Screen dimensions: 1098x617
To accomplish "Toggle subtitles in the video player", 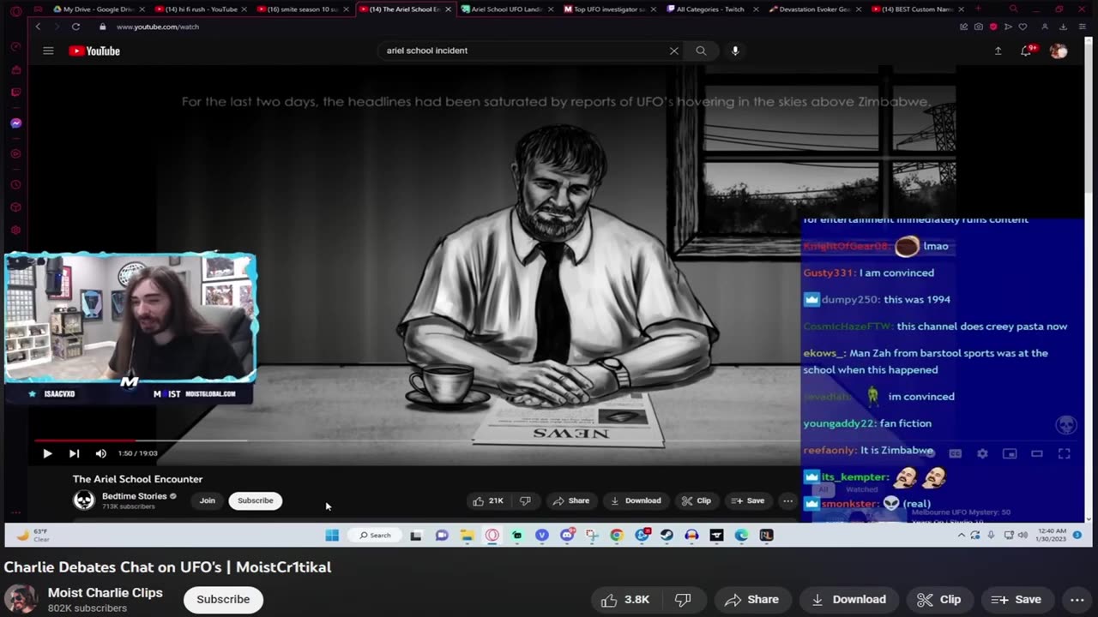I will click(x=955, y=453).
